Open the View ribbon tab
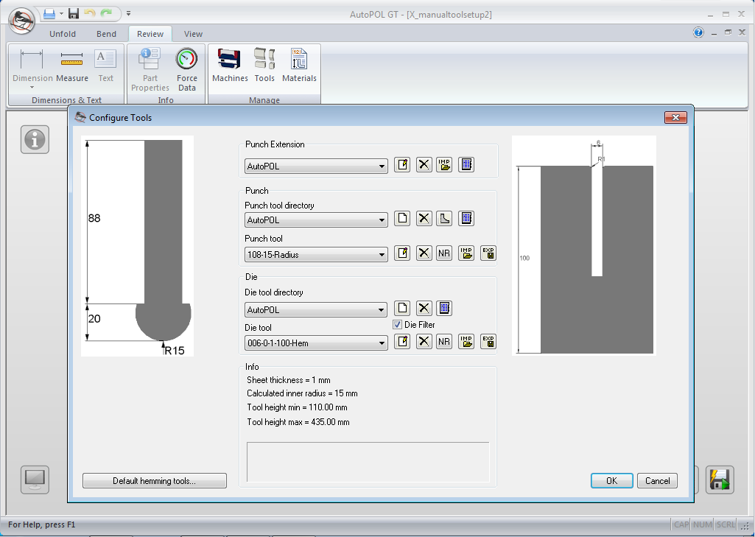The height and width of the screenshot is (537, 755). [193, 34]
